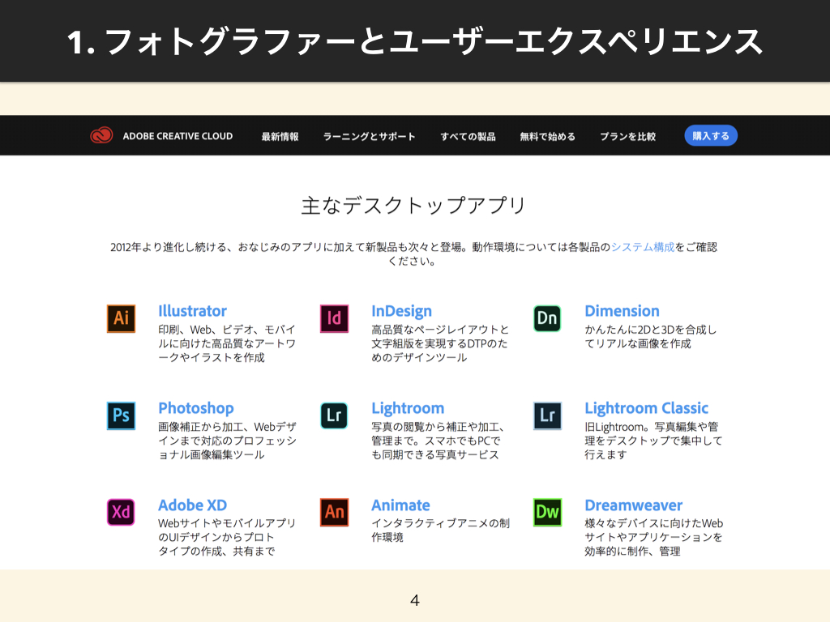Click Dimension description かんたんに2Dと3Dを合成

tap(651, 336)
